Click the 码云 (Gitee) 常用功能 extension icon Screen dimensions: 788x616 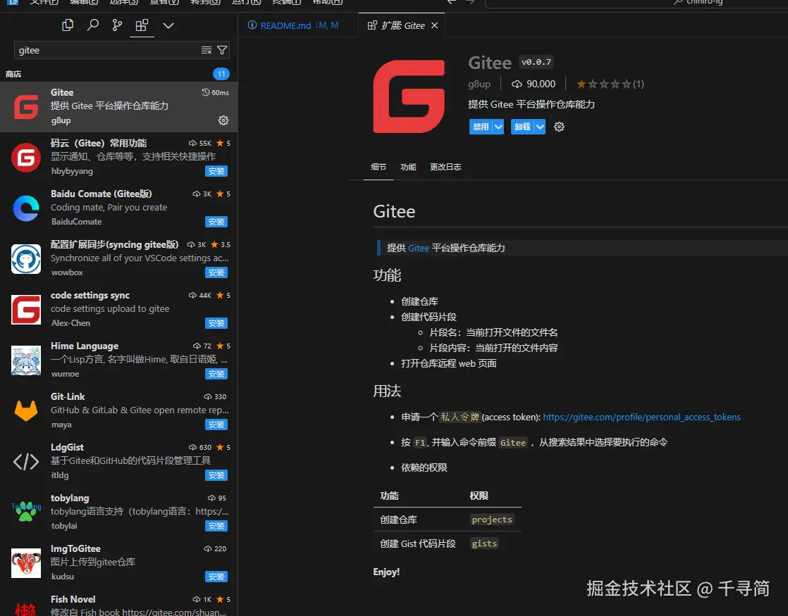click(x=25, y=158)
